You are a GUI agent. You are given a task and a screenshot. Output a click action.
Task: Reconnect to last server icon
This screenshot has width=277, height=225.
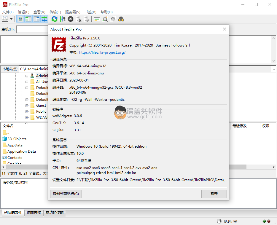pyautogui.click(x=87, y=19)
